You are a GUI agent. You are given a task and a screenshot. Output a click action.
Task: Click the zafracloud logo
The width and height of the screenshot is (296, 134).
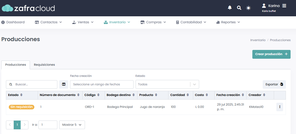pyautogui.click(x=28, y=8)
